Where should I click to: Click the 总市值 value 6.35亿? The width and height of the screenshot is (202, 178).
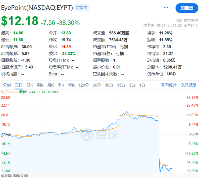(x=169, y=60)
